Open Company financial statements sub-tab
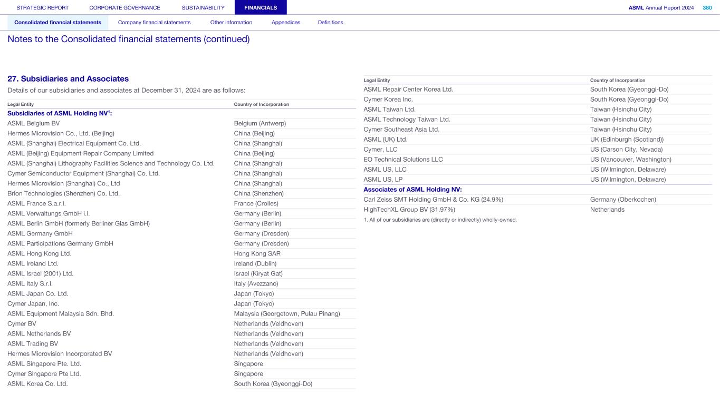This screenshot has height=405, width=720. pyautogui.click(x=155, y=23)
